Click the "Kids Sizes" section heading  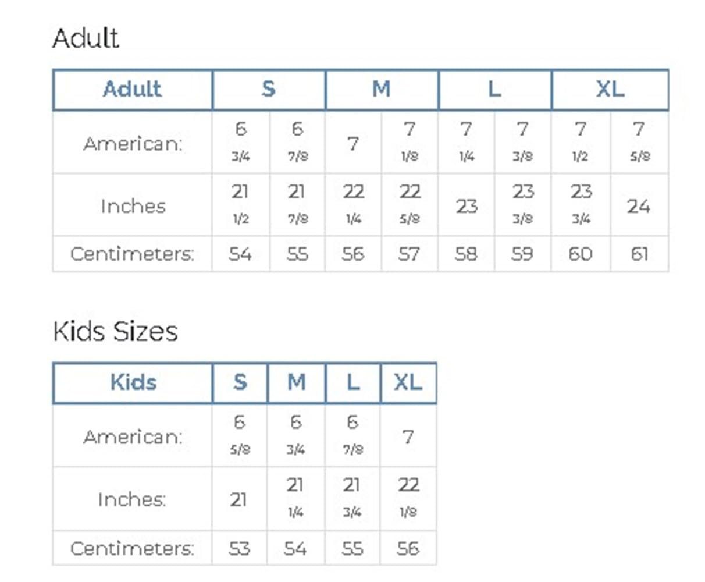coord(115,332)
